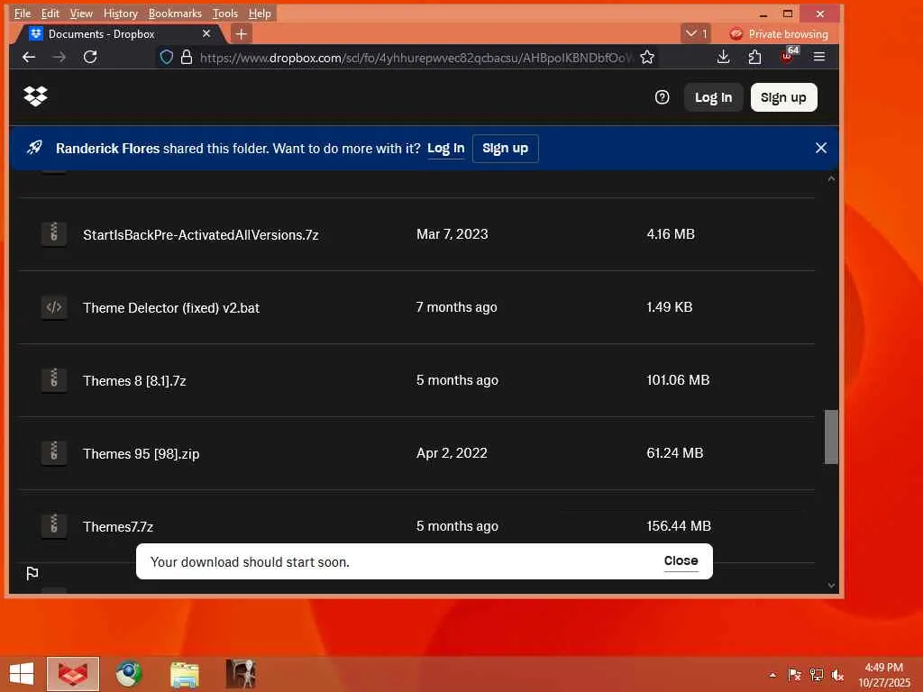
Task: Select the Documents - Dropbox tab
Action: (x=118, y=34)
